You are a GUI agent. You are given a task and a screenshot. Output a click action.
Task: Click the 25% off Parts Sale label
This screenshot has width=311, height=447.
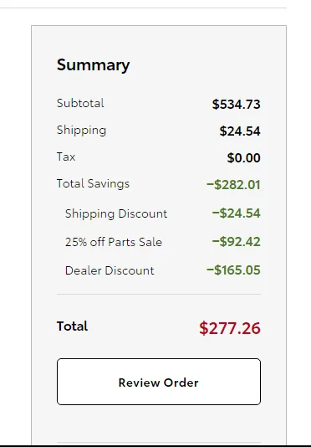[114, 242]
